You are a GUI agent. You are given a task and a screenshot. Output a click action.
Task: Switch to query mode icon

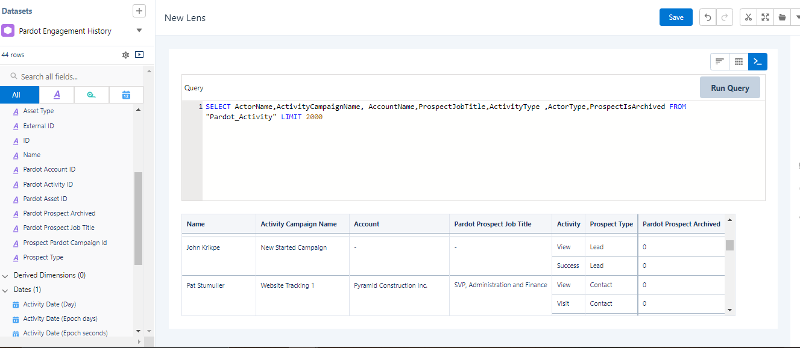tap(758, 61)
